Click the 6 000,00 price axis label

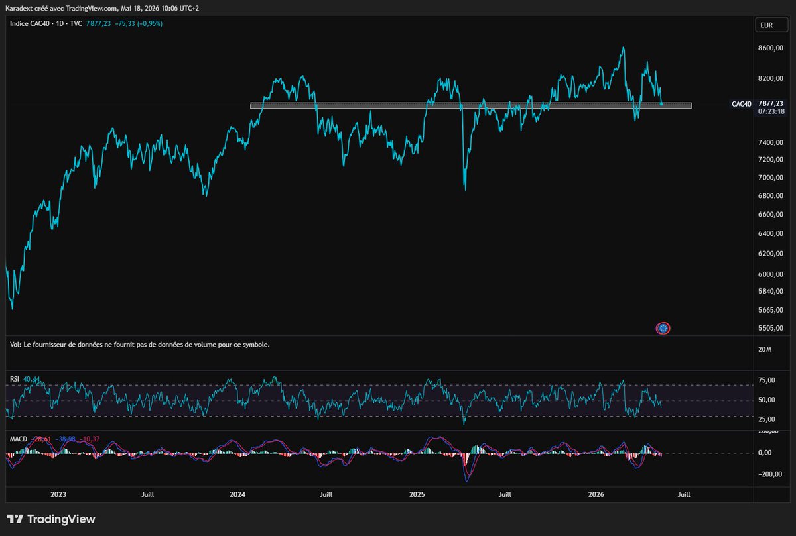pos(770,274)
